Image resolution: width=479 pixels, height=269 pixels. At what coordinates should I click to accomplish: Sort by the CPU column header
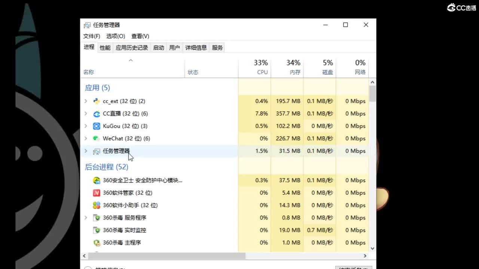point(254,67)
